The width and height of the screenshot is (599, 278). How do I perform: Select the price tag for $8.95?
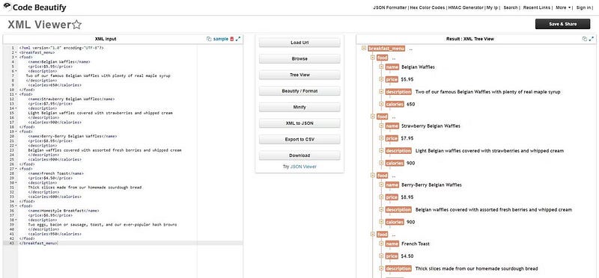392,197
